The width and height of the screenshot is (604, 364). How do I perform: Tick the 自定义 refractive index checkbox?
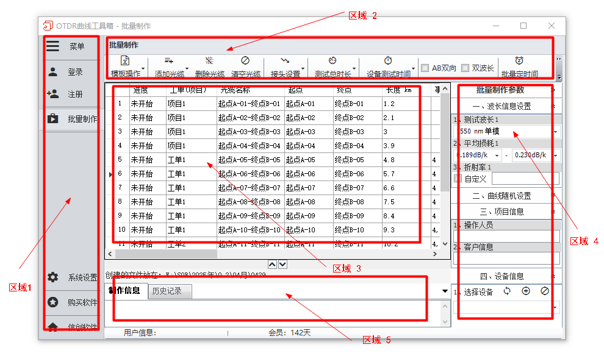pyautogui.click(x=458, y=179)
